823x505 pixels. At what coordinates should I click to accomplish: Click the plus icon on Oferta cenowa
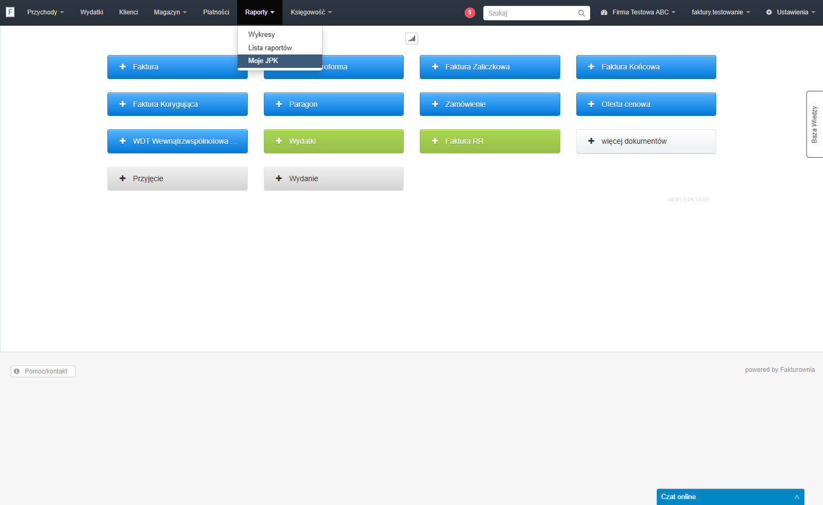point(591,104)
